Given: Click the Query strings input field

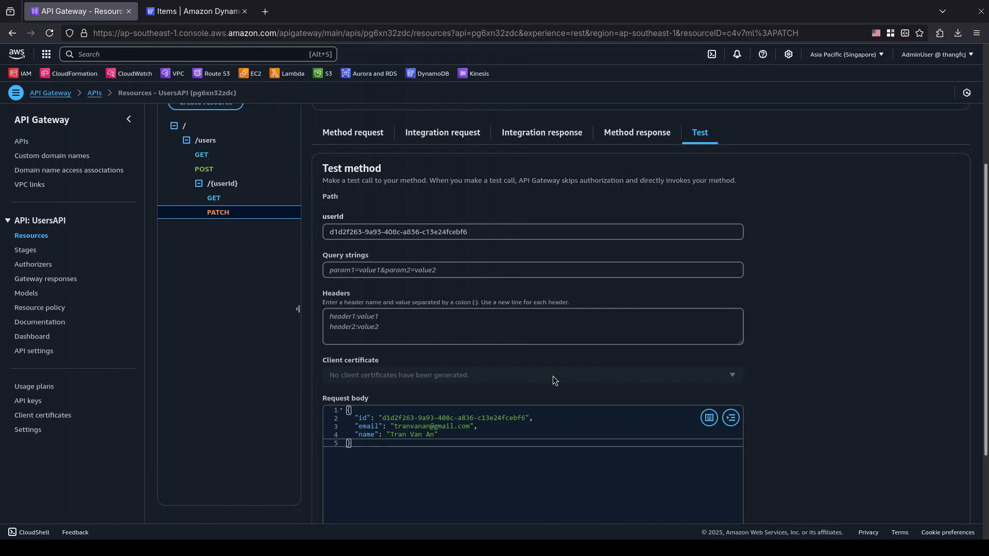Looking at the screenshot, I should [x=533, y=270].
